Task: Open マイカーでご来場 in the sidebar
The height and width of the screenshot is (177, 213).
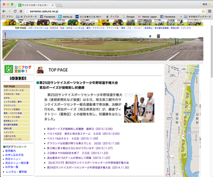Action: pos(16,117)
